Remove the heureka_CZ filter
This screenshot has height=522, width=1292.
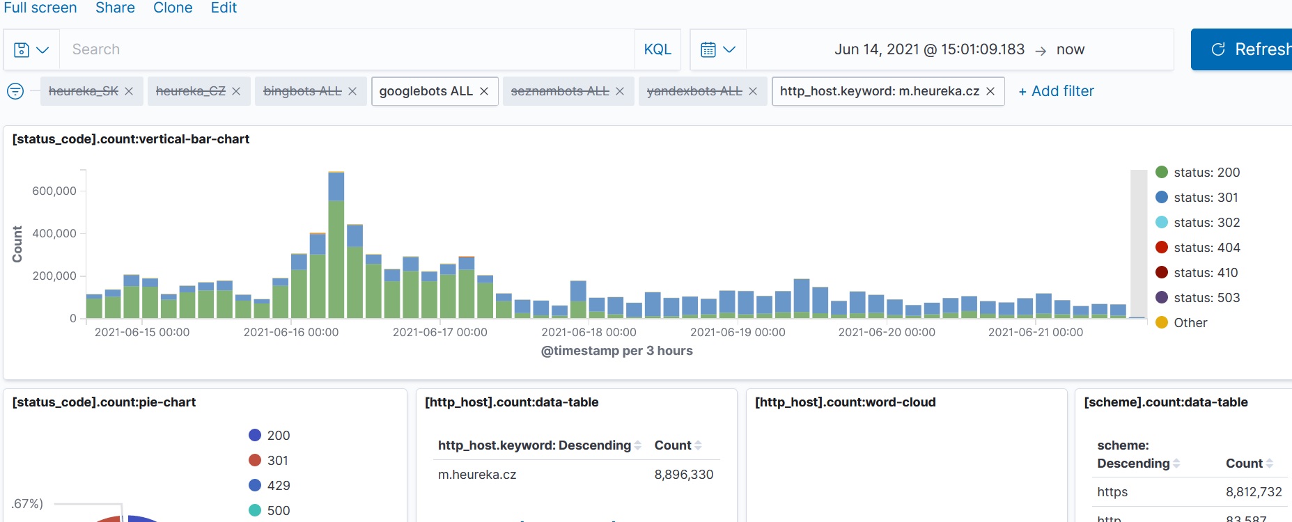tap(236, 91)
